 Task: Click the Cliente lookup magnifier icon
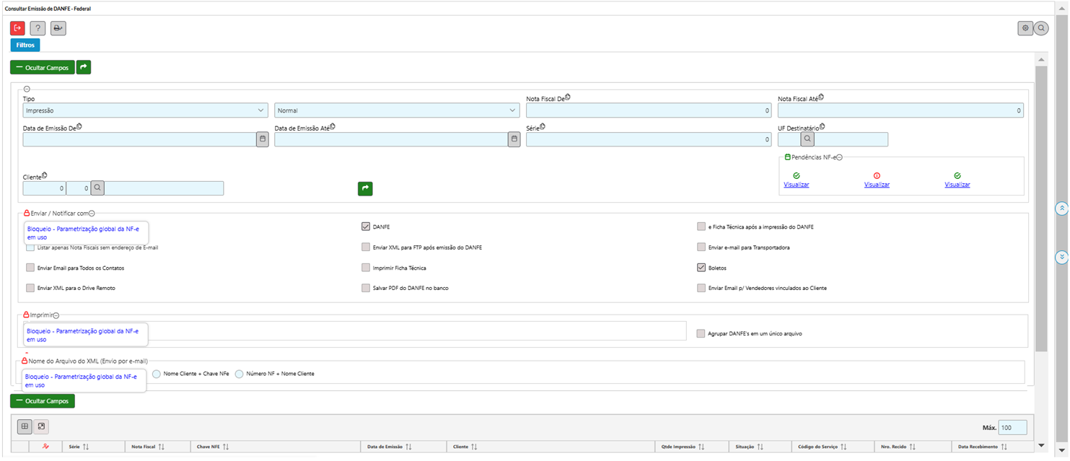coord(97,188)
